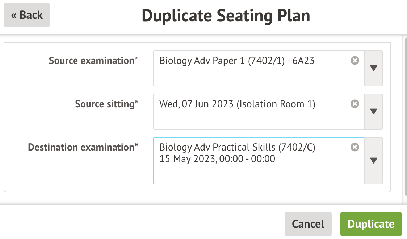Go back using the « Back button

(x=27, y=15)
